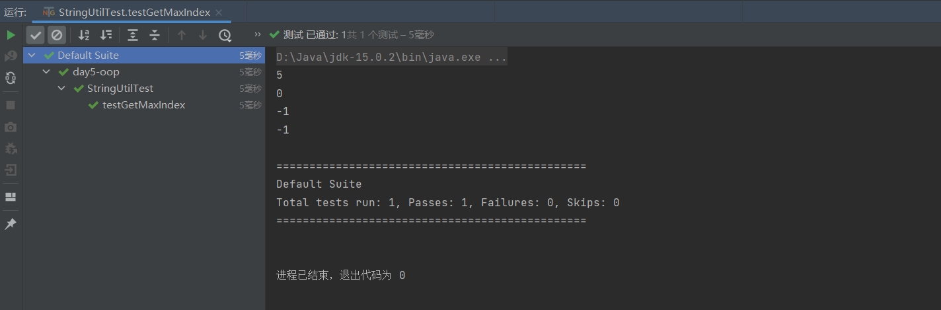Select testGetMaxIndex test result
Image resolution: width=941 pixels, height=310 pixels.
pyautogui.click(x=143, y=104)
